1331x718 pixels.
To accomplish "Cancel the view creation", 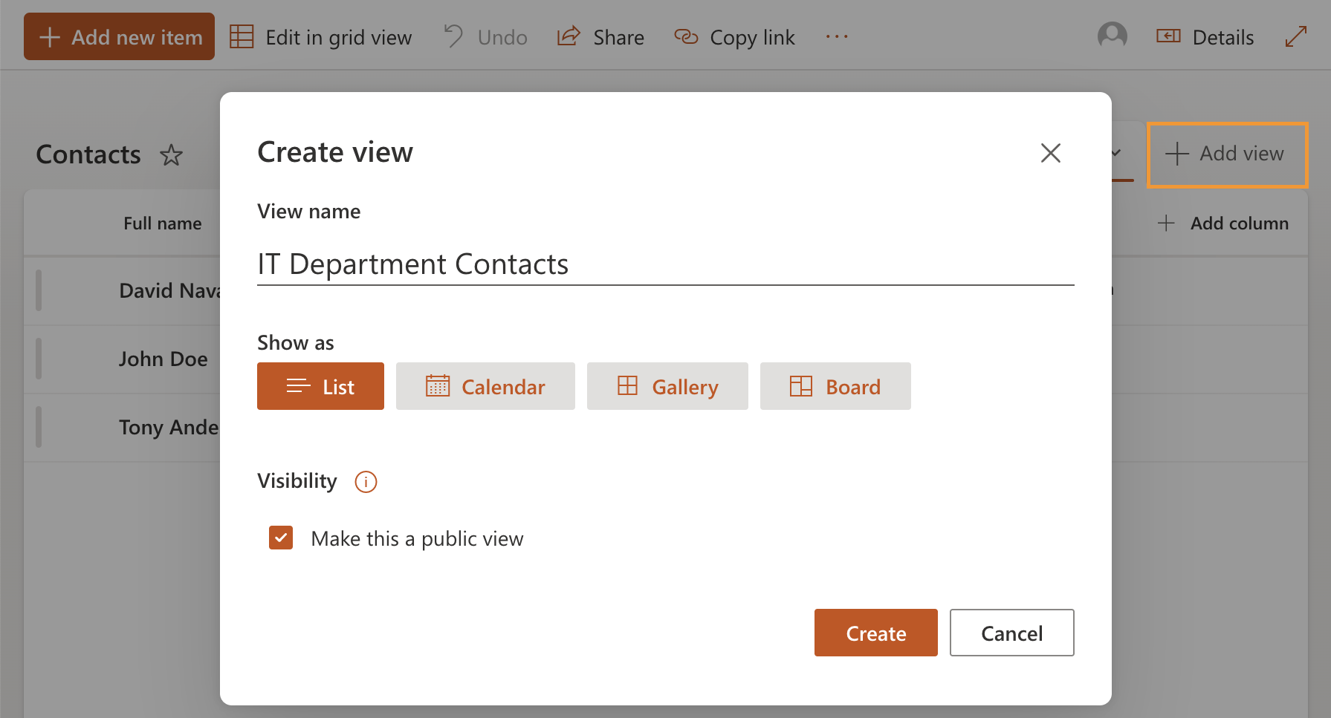I will (1011, 633).
